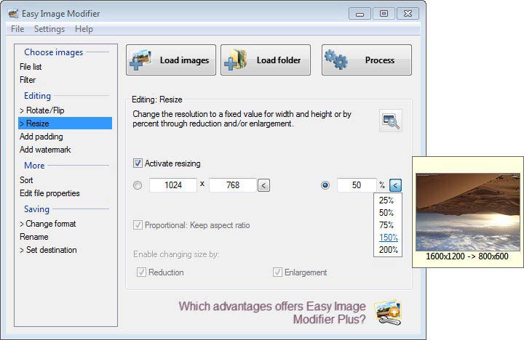This screenshot has height=340, width=524.
Task: Select the fixed width-height radio button
Action: (138, 185)
